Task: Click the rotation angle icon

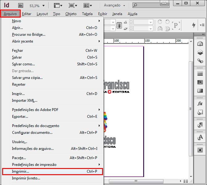Action: (x=126, y=22)
